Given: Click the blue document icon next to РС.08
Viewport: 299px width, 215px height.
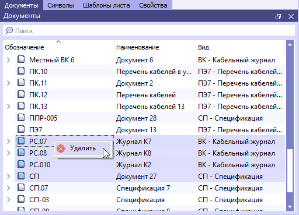Looking at the screenshot, I should point(21,153).
